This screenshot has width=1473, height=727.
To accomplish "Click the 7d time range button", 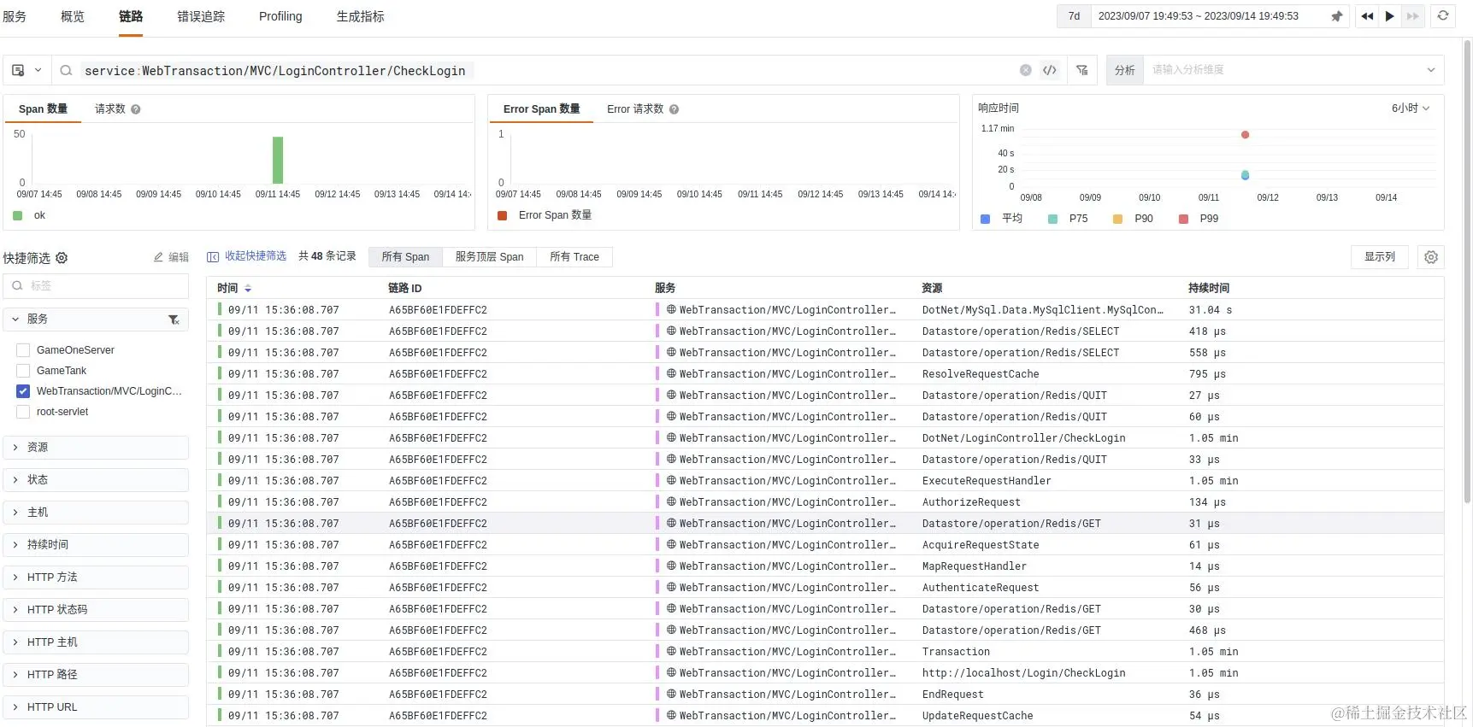I will [x=1075, y=16].
